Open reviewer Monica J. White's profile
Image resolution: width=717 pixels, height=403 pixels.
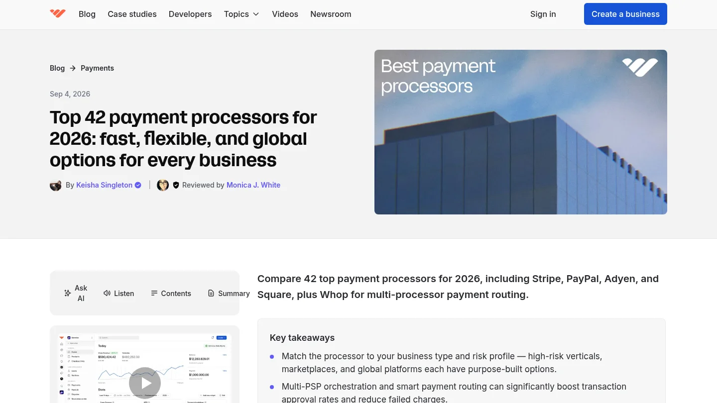coord(253,185)
